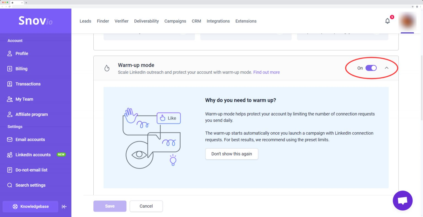This screenshot has width=423, height=217.
Task: Open the notifications bell
Action: pos(387,21)
